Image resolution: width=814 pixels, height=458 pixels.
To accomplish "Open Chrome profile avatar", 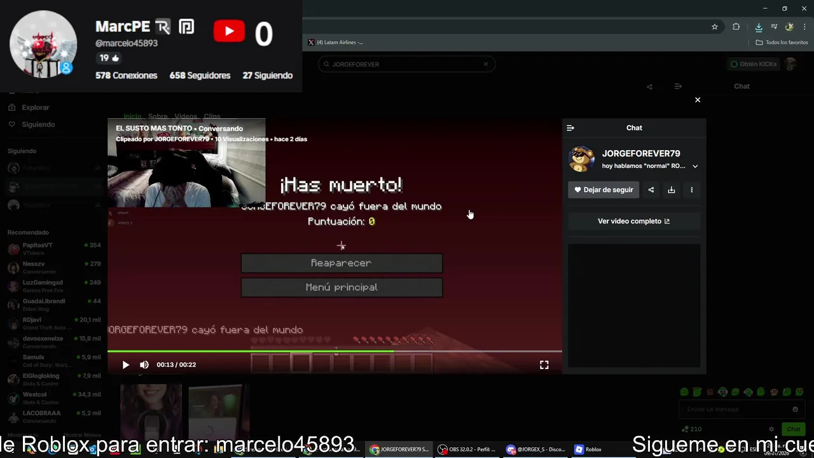I will click(789, 27).
